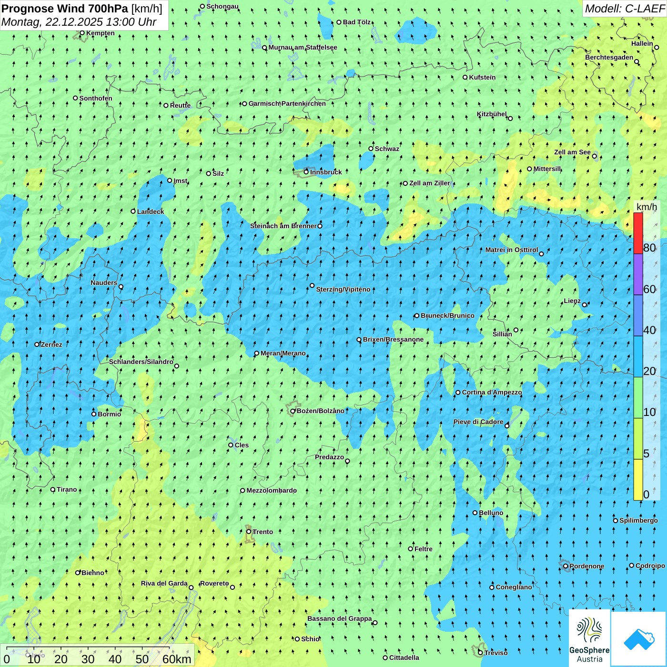Click the Steinach am Brenner label

pos(283,226)
